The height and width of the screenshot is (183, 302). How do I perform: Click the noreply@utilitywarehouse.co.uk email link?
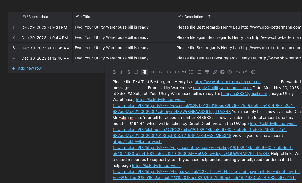click(222, 88)
